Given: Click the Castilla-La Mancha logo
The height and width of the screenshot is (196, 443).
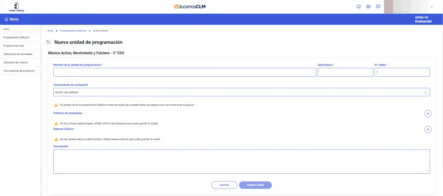Looking at the screenshot, I should click(16, 7).
